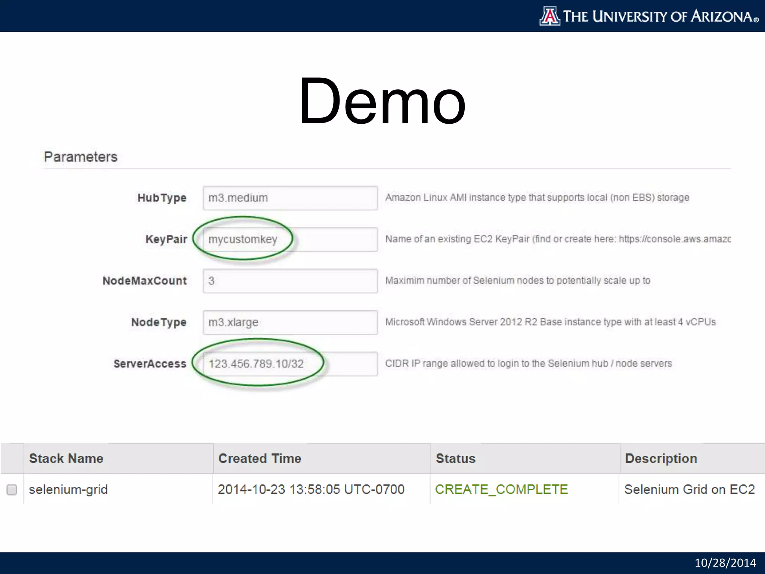Click the Microsoft Windows Server 2012 R2 description

pyautogui.click(x=551, y=322)
